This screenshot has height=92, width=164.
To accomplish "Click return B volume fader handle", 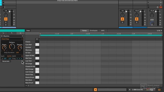I will pos(141,11).
